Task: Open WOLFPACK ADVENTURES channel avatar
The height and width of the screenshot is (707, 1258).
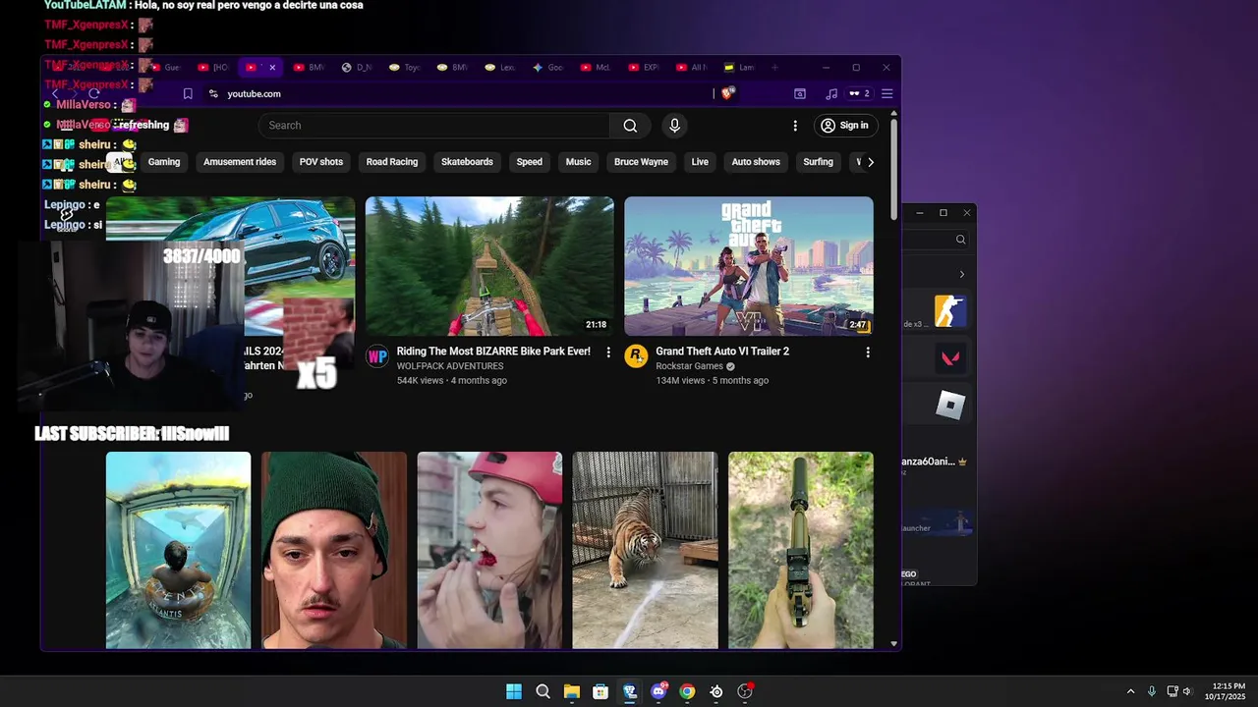Action: [377, 356]
